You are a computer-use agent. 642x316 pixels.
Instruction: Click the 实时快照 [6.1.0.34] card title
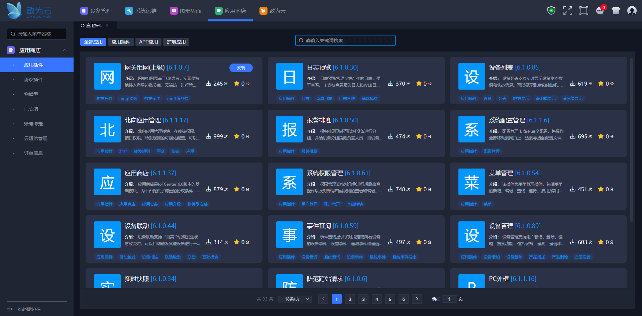coord(150,279)
